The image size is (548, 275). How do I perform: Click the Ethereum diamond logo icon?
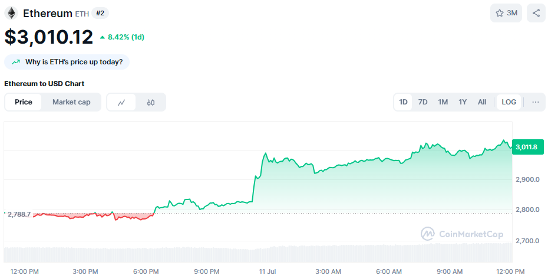(11, 14)
